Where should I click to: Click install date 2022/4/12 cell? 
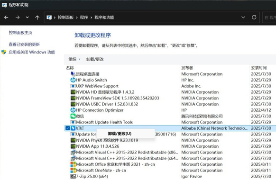(261, 110)
